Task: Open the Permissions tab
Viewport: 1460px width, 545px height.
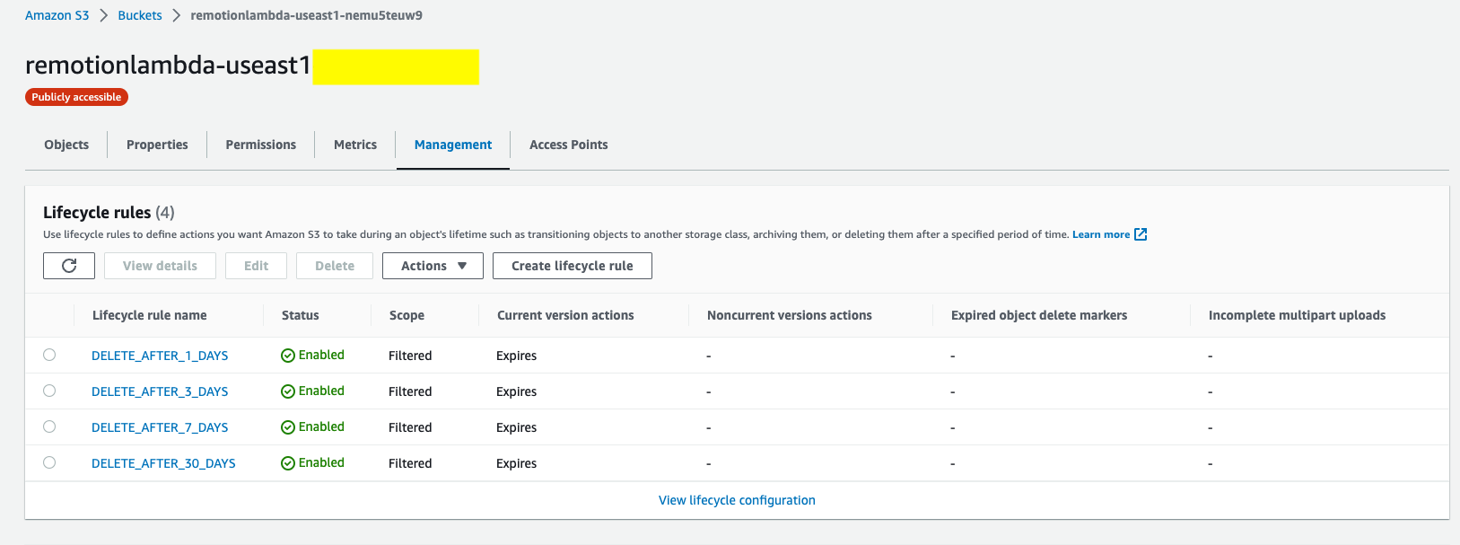Action: click(260, 145)
